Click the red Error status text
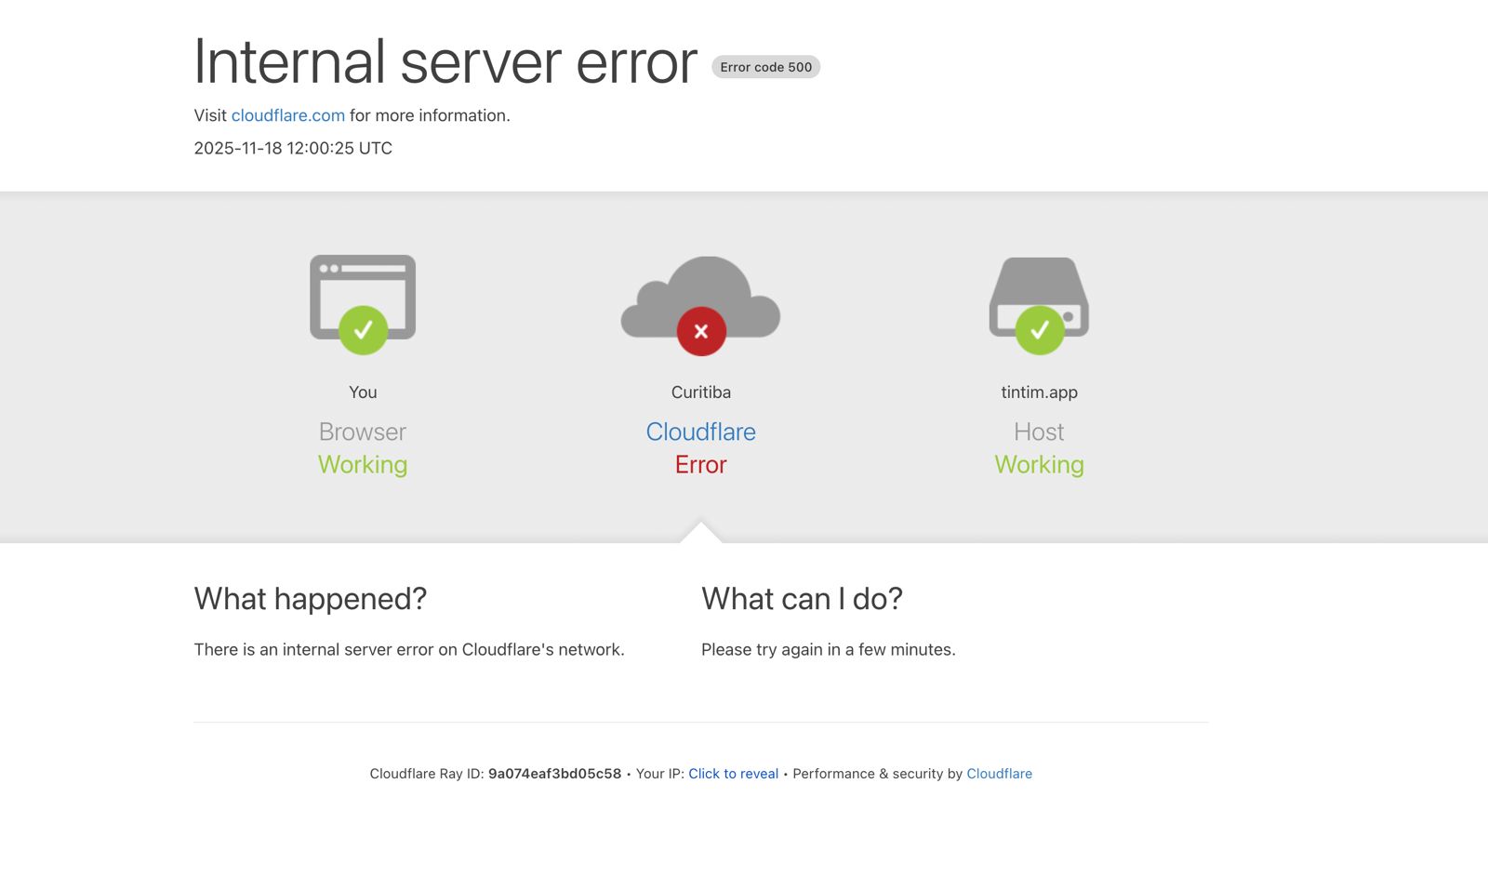 [700, 465]
